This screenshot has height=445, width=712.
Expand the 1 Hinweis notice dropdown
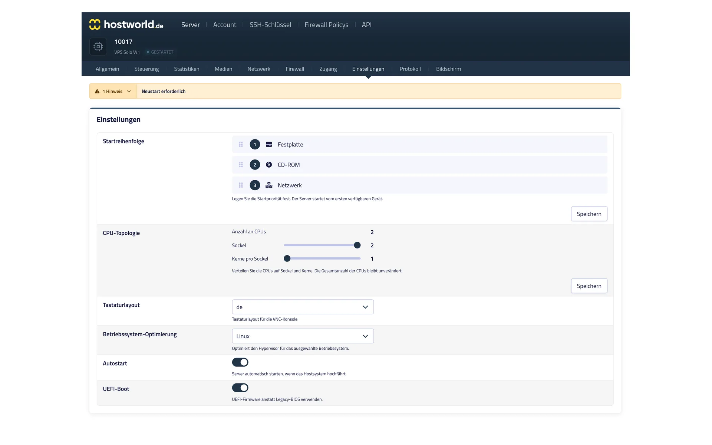coord(113,91)
